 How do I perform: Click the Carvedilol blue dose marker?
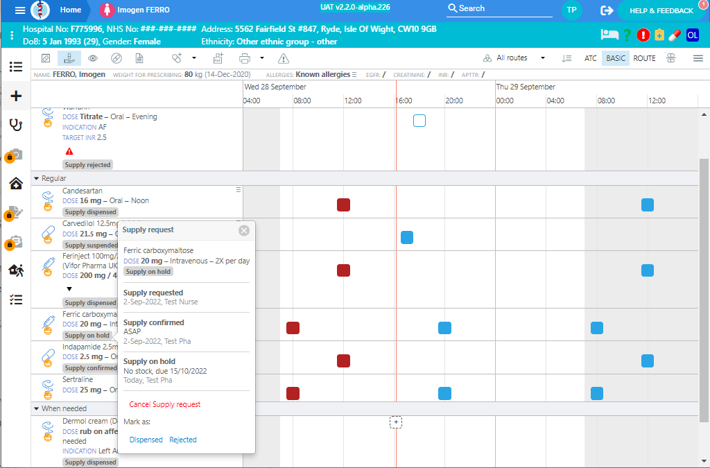click(x=406, y=237)
